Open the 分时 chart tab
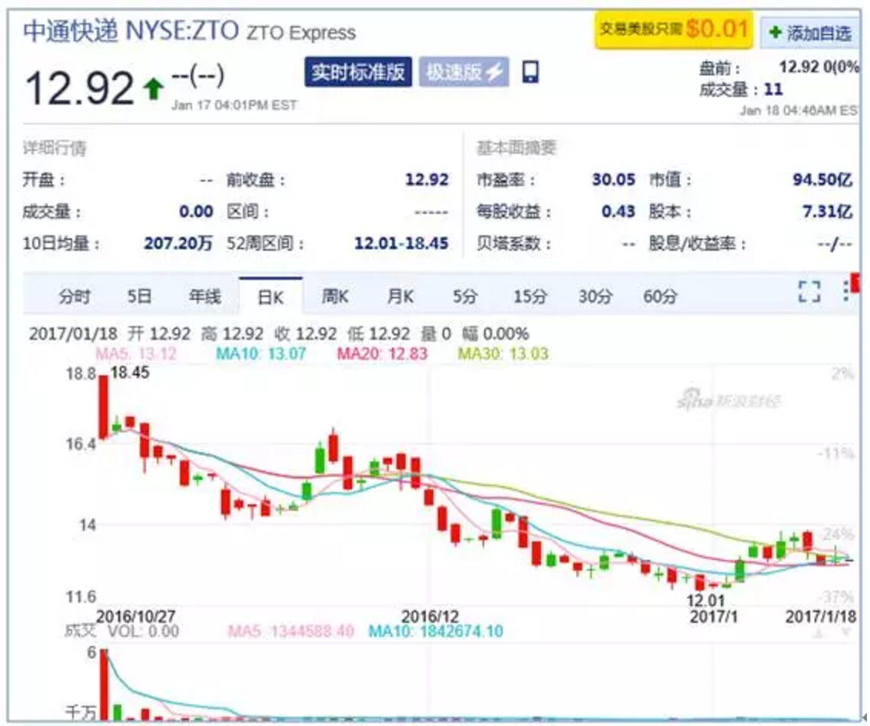The width and height of the screenshot is (870, 726). click(x=75, y=296)
